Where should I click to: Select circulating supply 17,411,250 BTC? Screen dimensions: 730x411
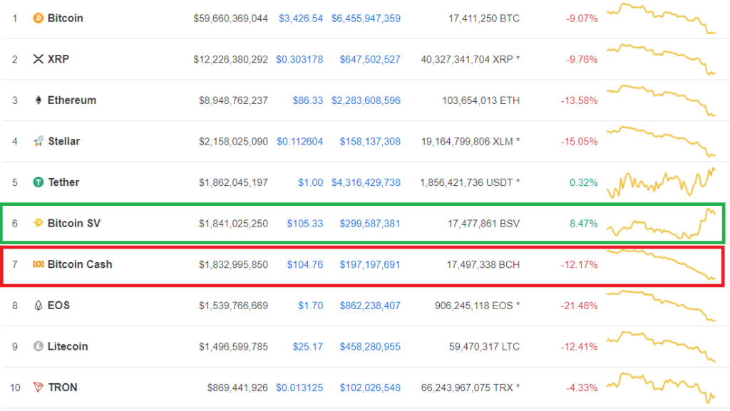point(484,19)
